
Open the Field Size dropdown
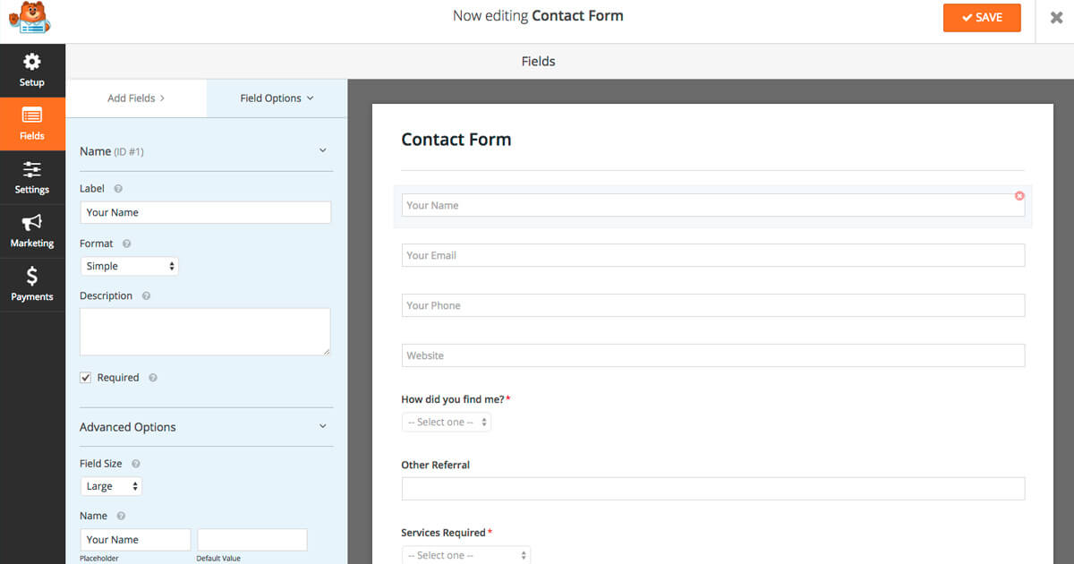[111, 485]
